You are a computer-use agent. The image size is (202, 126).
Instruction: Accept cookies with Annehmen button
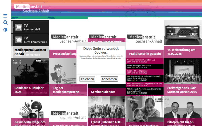pyautogui.click(x=109, y=79)
